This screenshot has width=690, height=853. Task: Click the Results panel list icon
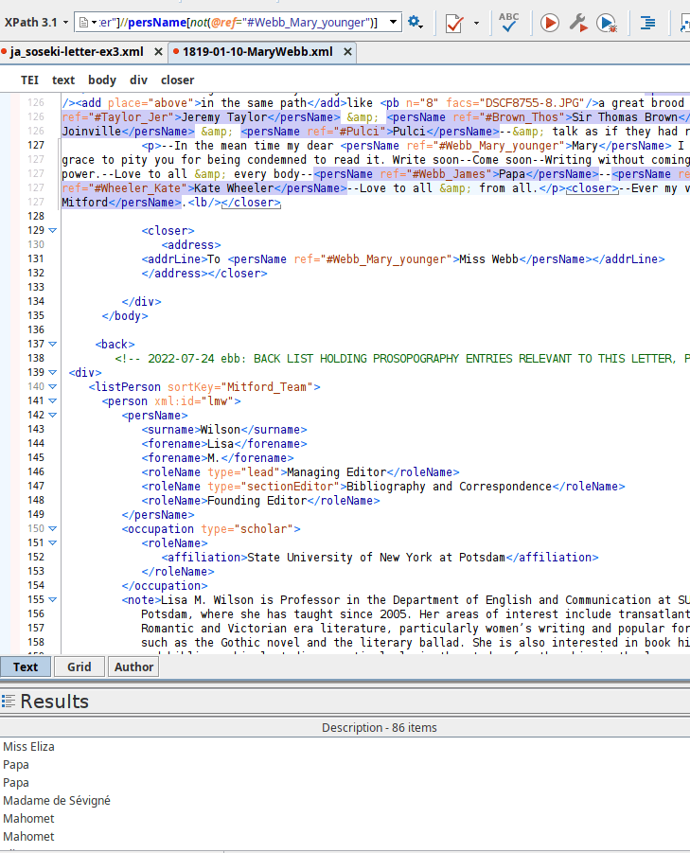tap(9, 702)
